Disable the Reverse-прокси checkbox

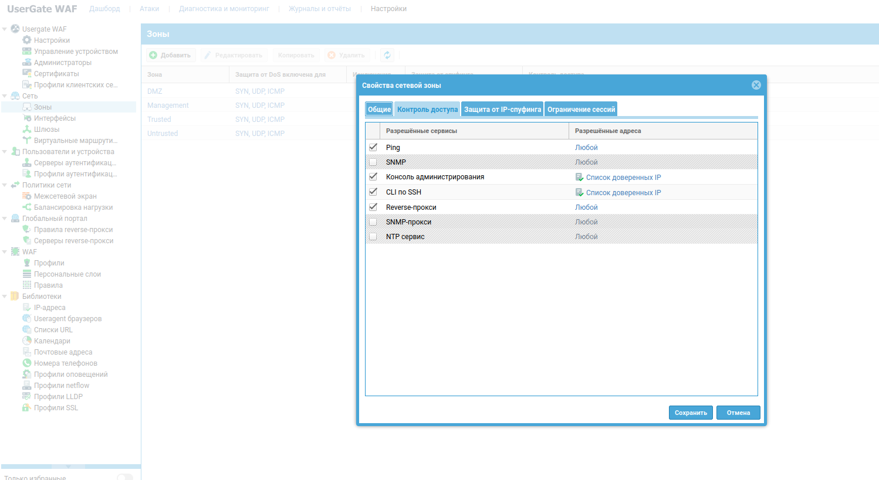tap(373, 207)
